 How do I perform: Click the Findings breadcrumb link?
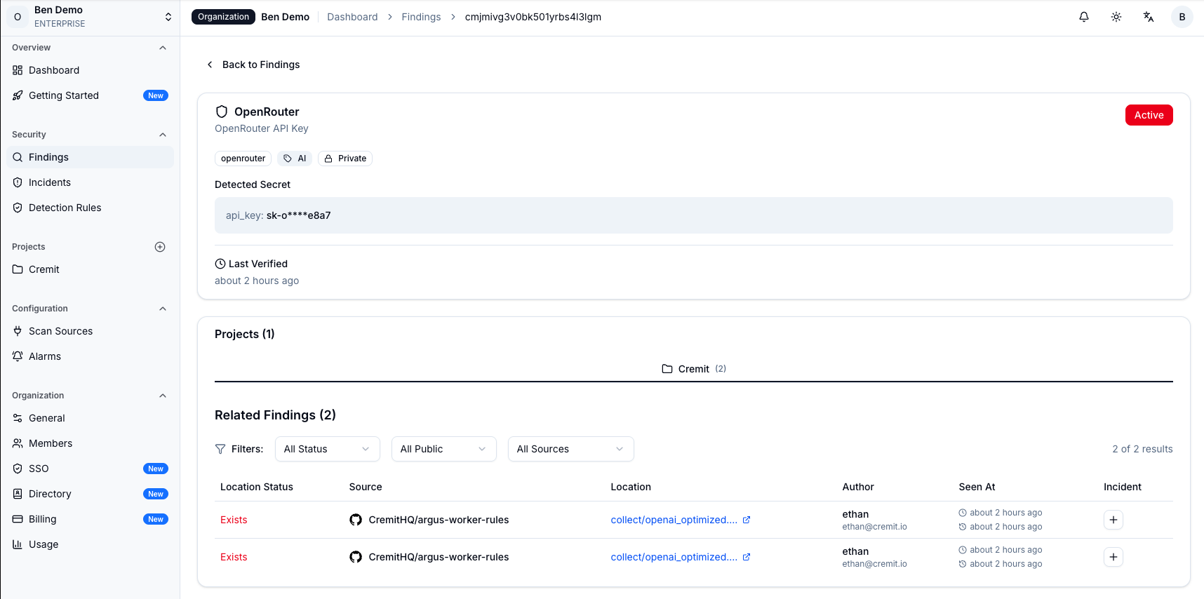tap(421, 17)
